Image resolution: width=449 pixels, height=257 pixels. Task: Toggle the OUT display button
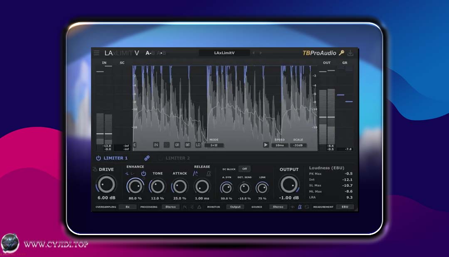point(187,145)
